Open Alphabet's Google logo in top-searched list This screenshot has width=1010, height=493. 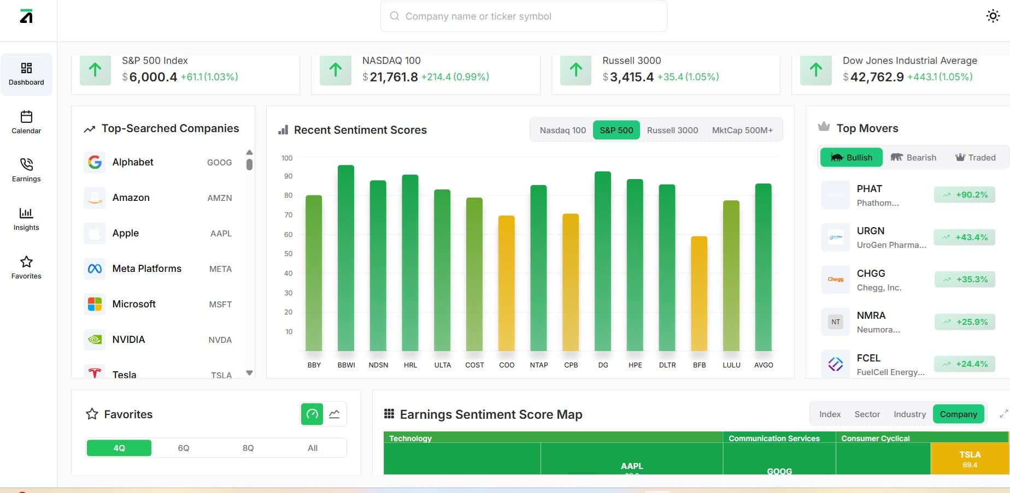coord(95,162)
